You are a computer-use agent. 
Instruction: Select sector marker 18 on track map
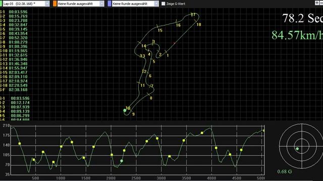point(198,25)
